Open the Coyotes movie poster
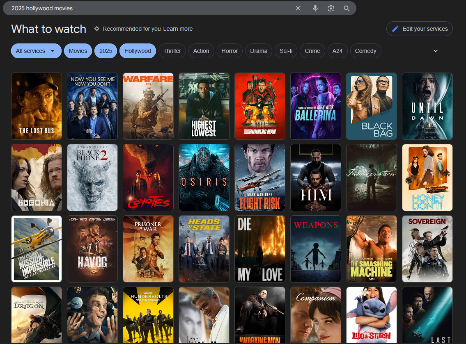 [148, 178]
